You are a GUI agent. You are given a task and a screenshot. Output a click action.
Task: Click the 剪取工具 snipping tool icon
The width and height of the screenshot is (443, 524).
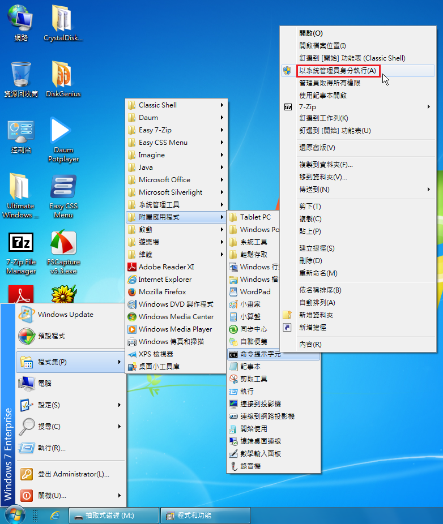coord(233,379)
